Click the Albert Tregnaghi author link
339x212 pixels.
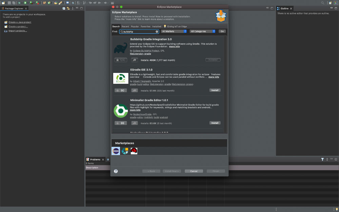(x=142, y=81)
